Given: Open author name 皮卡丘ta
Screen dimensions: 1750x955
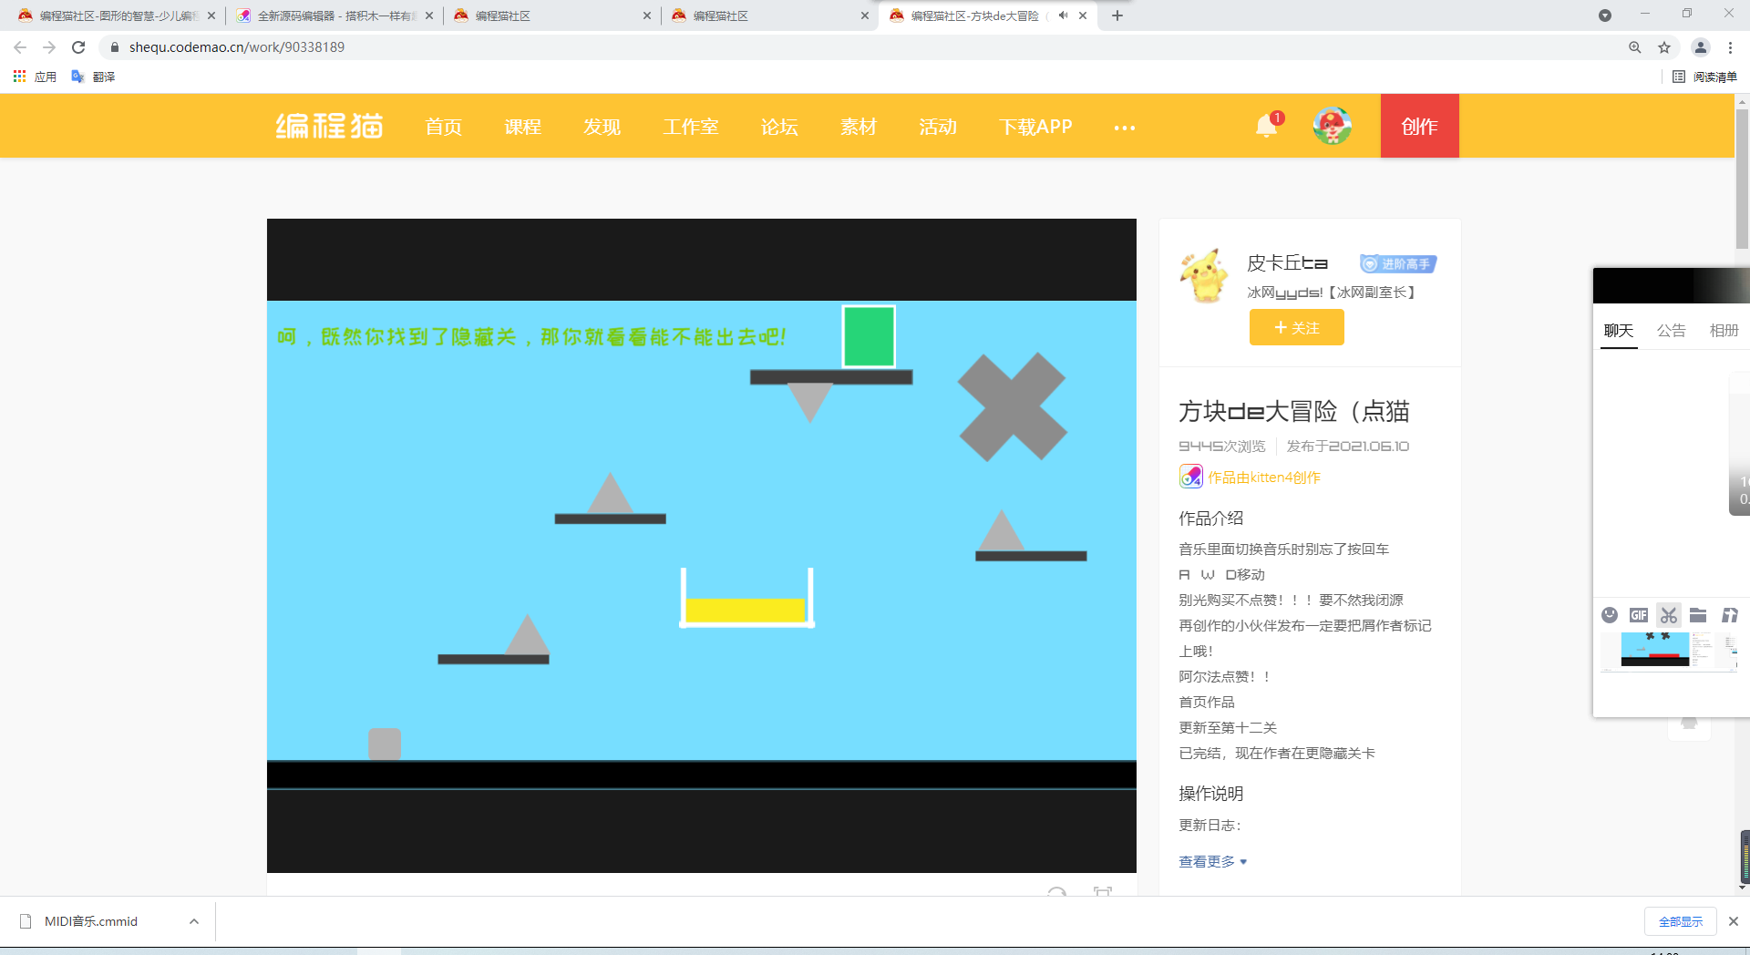Looking at the screenshot, I should tap(1287, 262).
